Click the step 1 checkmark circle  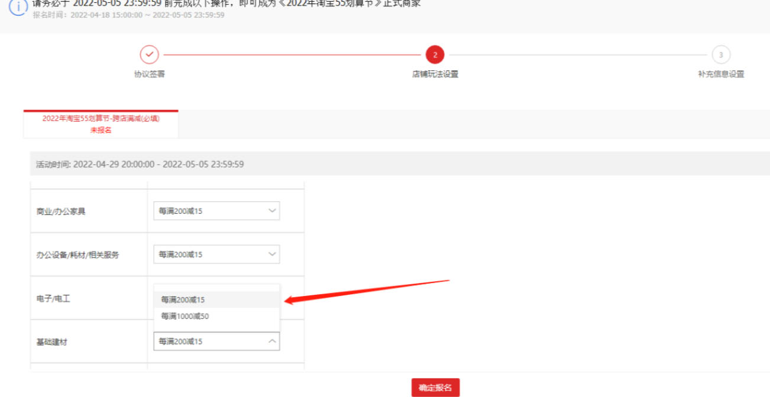click(x=149, y=54)
